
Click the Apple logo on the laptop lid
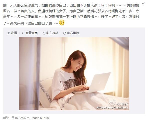pos(99,83)
